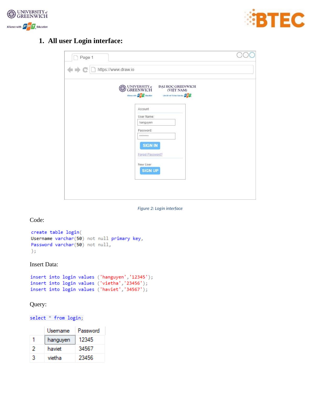Open the Forgot Password? link
The image size is (311, 402).
[x=150, y=155]
